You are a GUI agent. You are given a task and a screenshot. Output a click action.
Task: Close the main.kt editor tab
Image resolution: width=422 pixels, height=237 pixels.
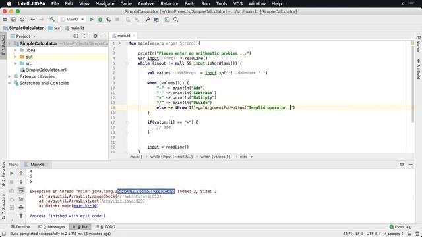[133, 36]
